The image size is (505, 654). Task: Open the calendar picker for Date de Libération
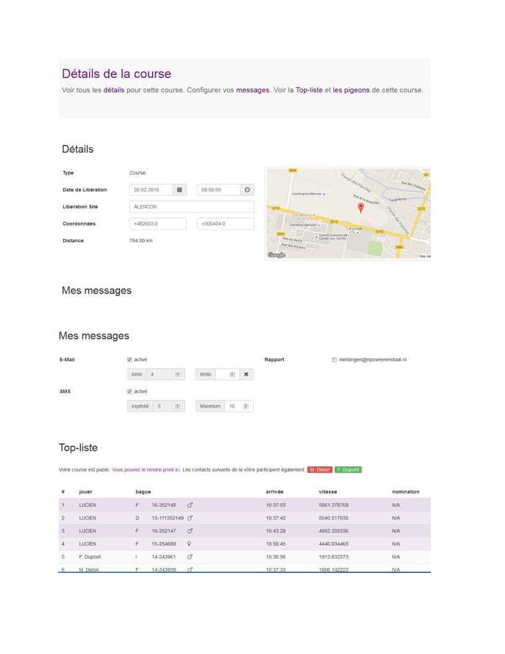tap(179, 190)
